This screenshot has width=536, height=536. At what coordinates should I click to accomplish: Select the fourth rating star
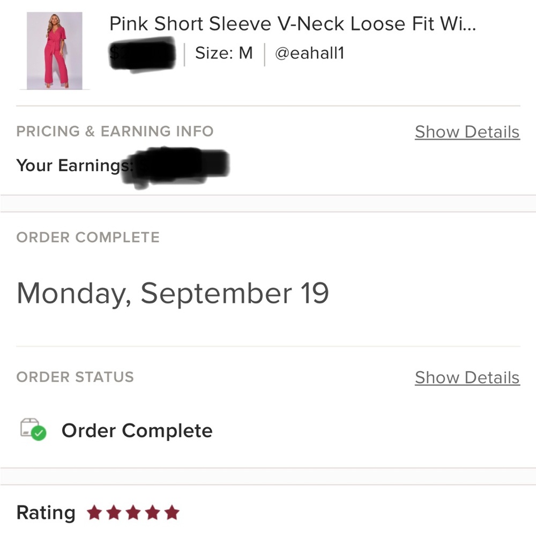[152, 512]
